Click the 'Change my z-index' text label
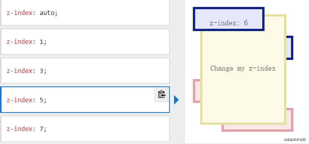Screen dimensions: 309x144 coord(243,68)
